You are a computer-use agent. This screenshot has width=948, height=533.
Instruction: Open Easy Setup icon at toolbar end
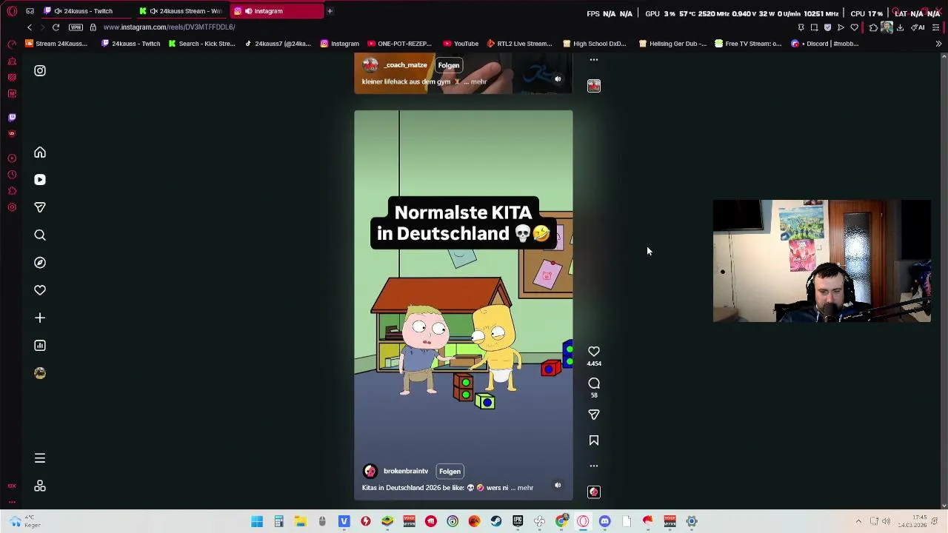coord(936,27)
